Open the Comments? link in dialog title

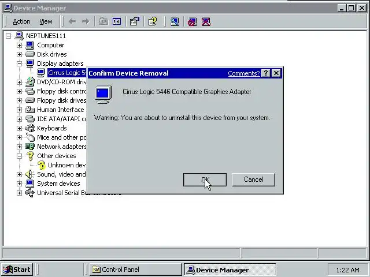244,73
